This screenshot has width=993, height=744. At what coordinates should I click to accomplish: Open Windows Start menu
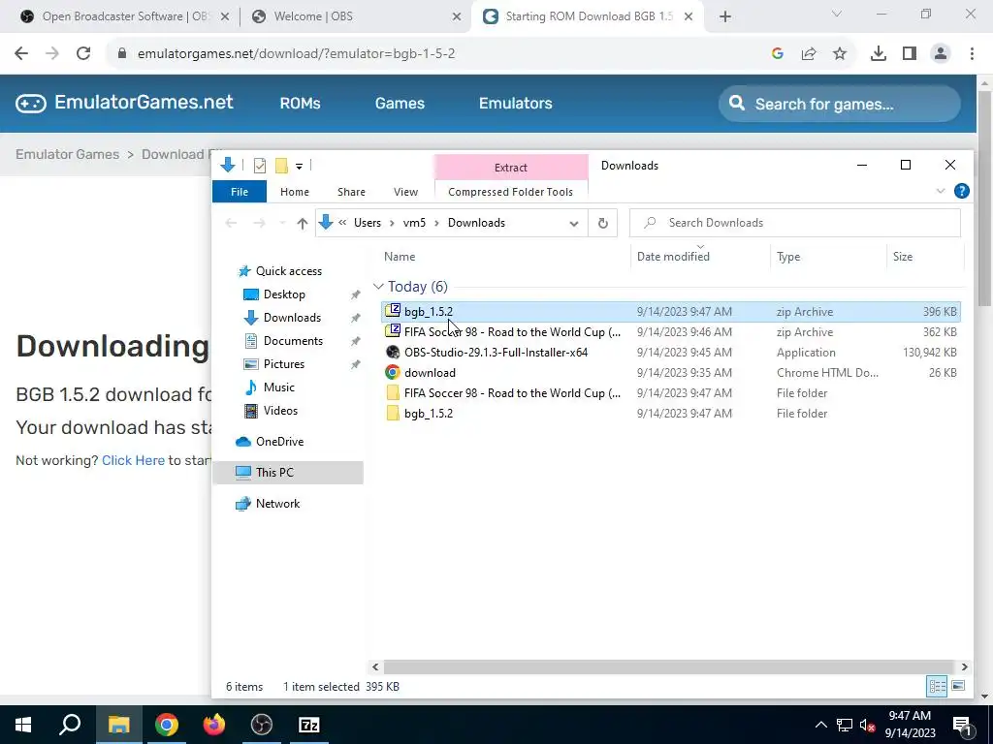(23, 725)
